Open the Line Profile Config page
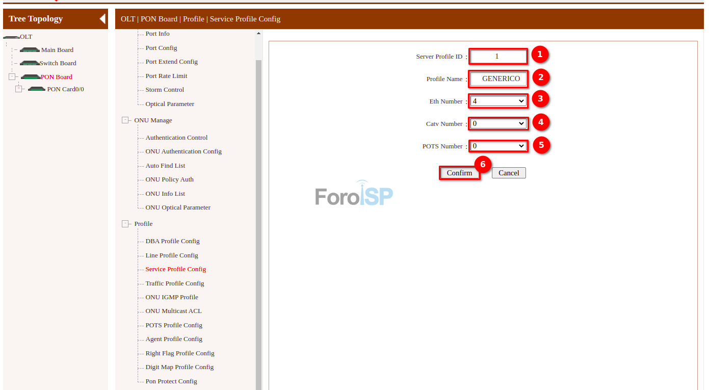Viewport: 709px width, 390px height. 171,255
